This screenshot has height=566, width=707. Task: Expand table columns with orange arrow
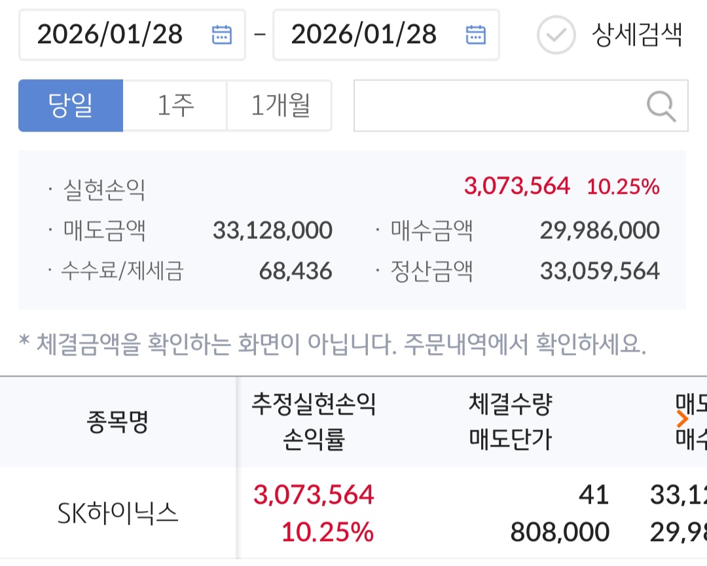683,420
